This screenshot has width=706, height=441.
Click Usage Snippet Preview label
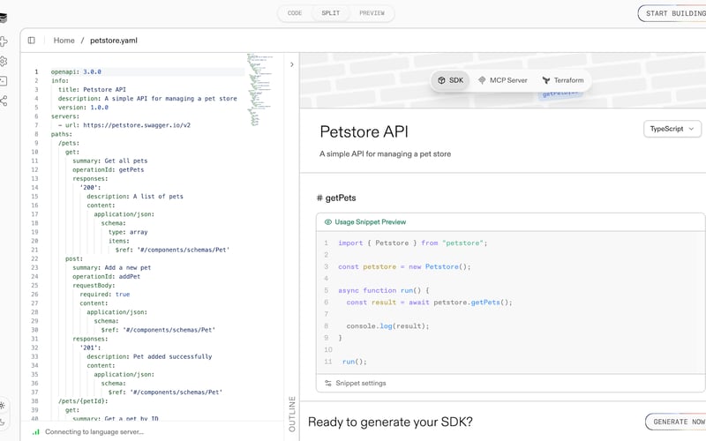pyautogui.click(x=370, y=222)
